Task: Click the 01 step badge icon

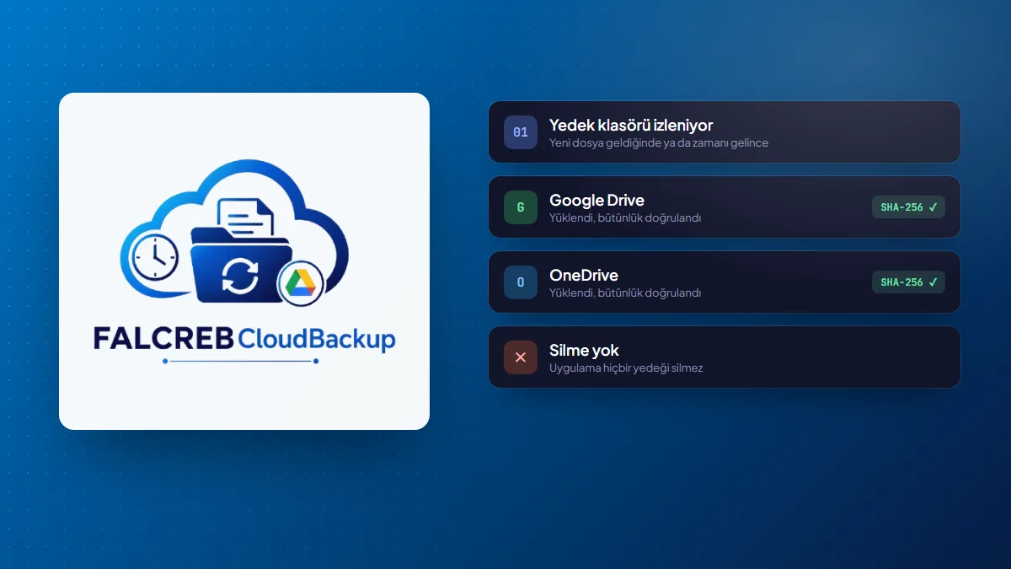Action: pyautogui.click(x=521, y=132)
